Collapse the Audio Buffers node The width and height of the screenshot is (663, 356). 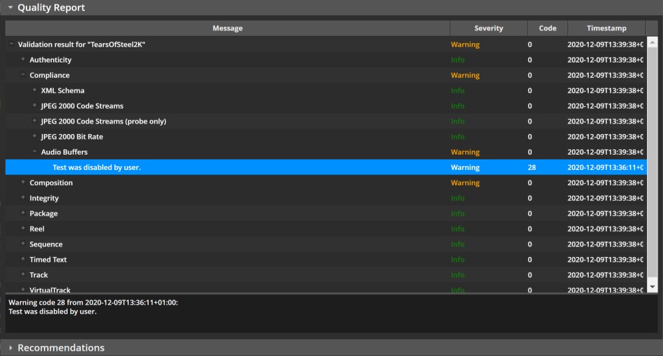(35, 151)
